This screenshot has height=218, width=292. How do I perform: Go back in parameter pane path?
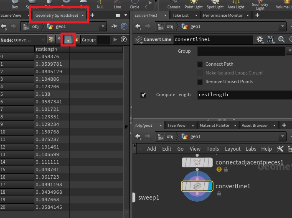click(x=138, y=26)
